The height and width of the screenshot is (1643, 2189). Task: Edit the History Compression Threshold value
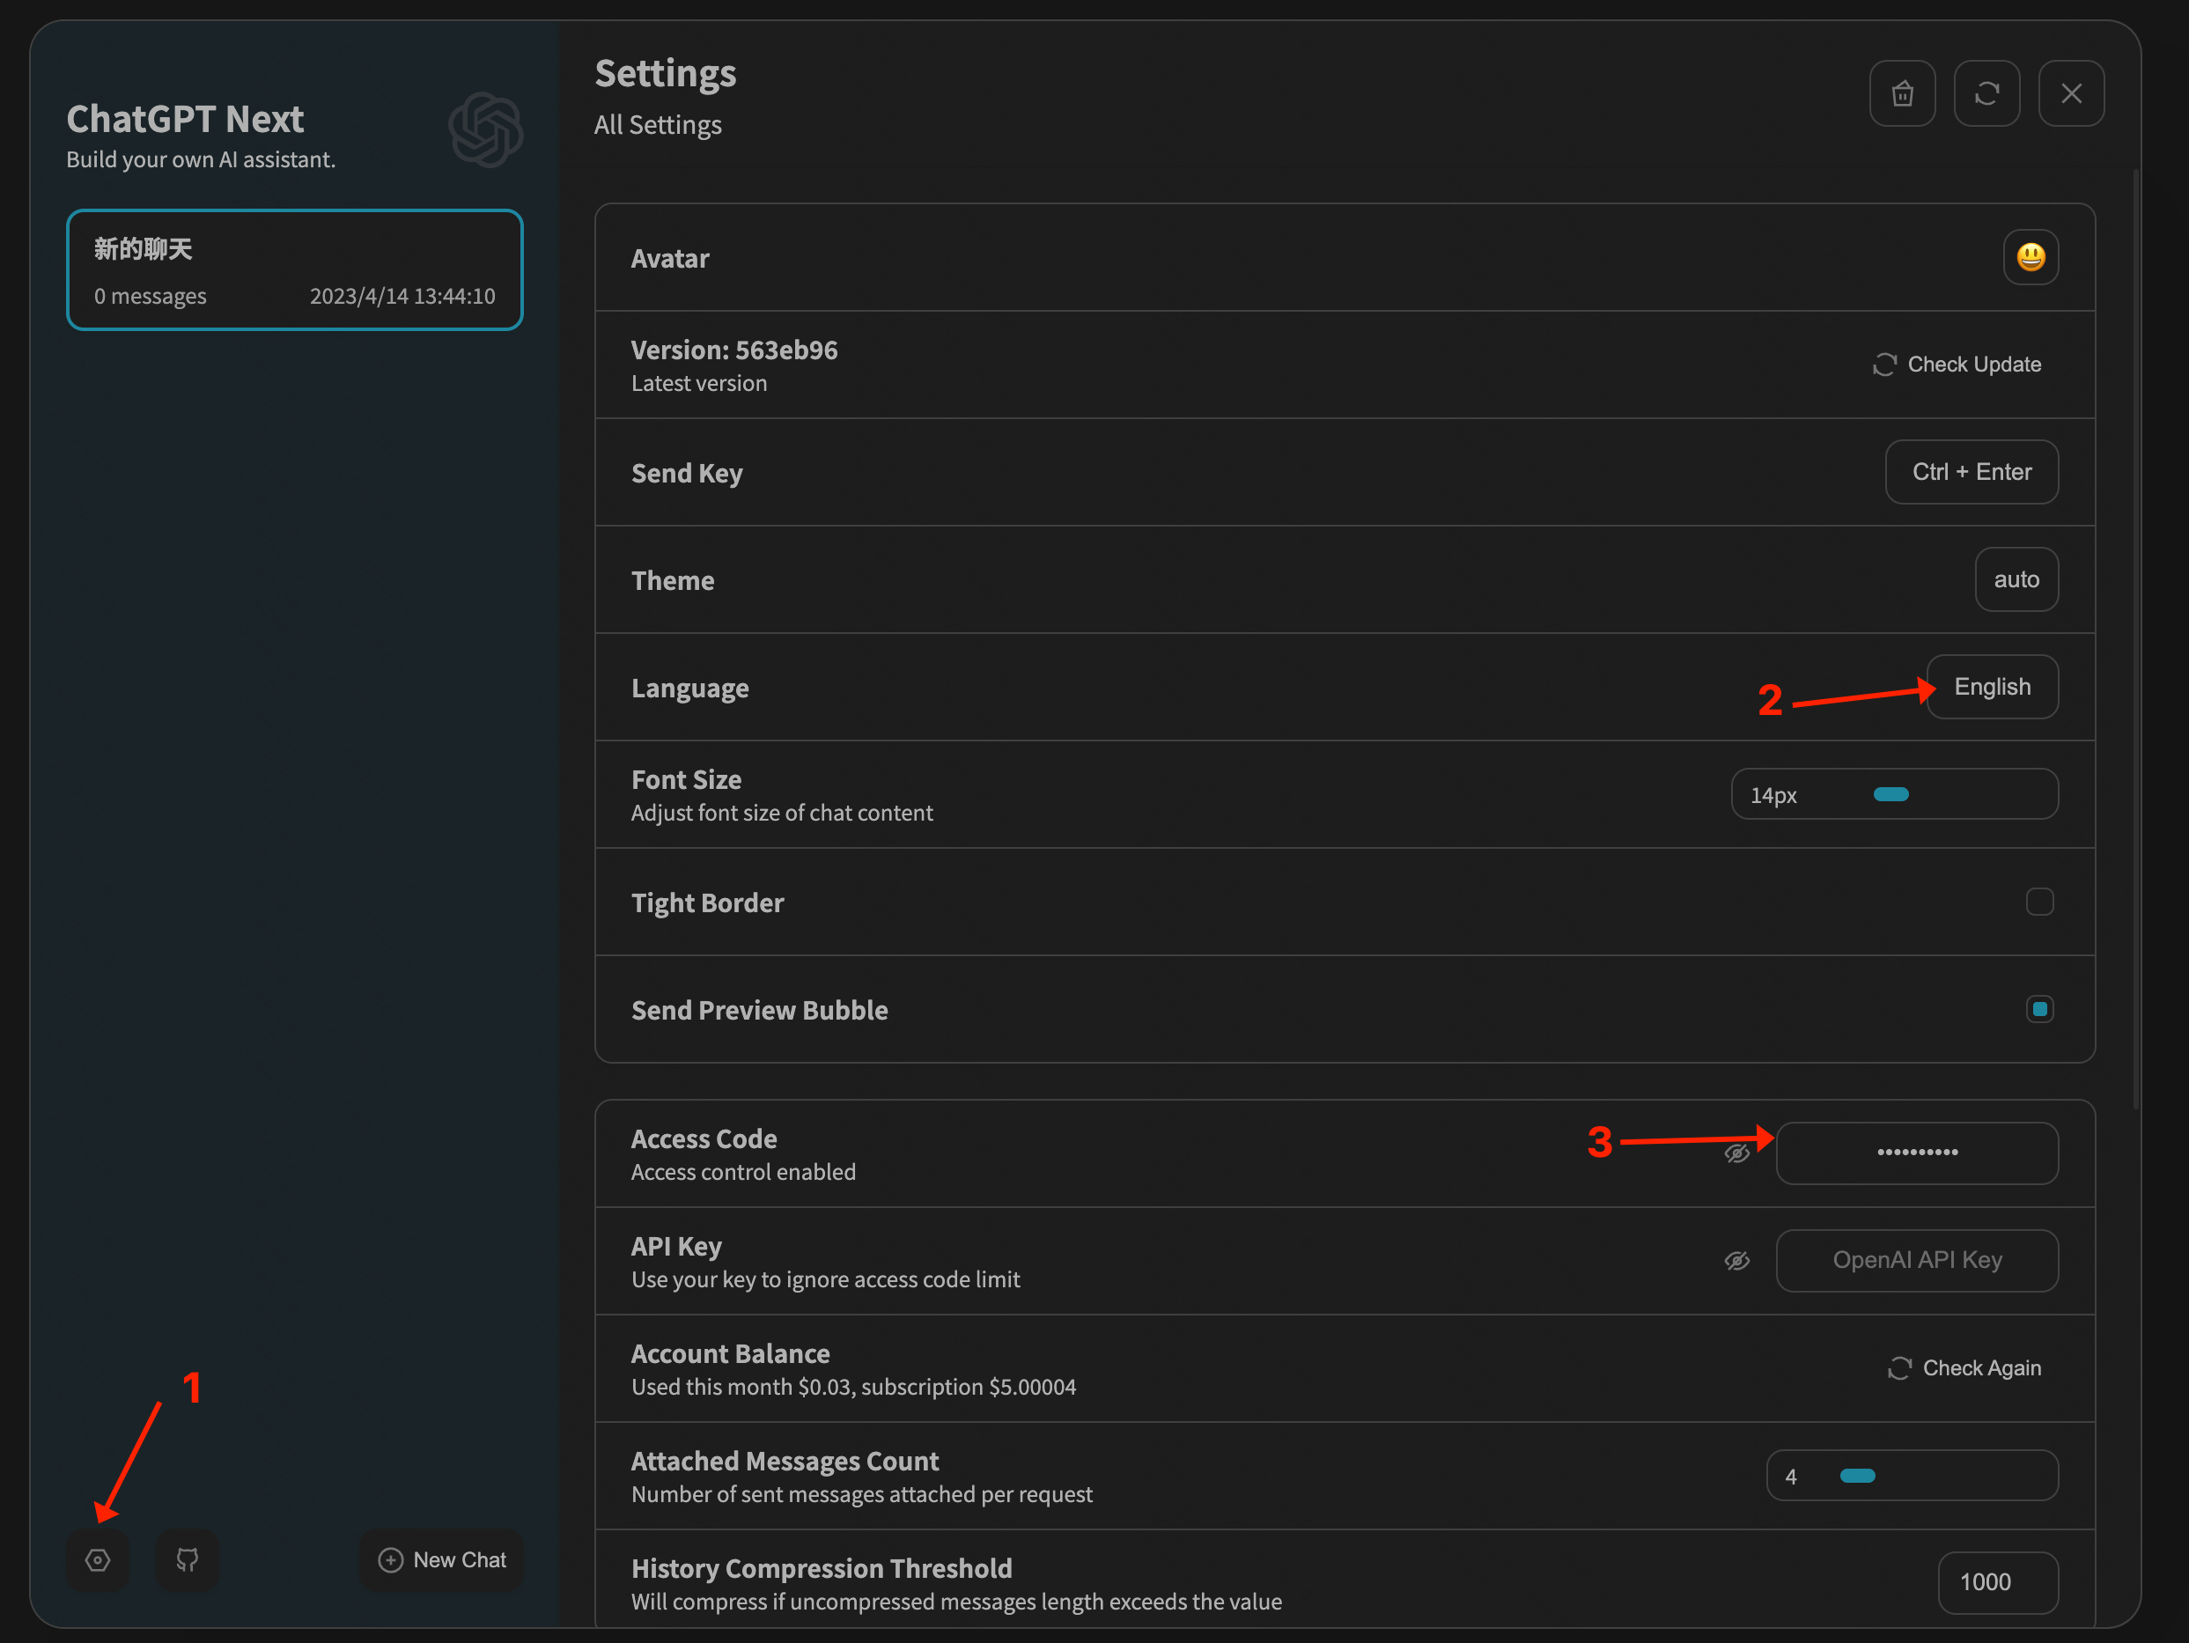pos(1998,1582)
